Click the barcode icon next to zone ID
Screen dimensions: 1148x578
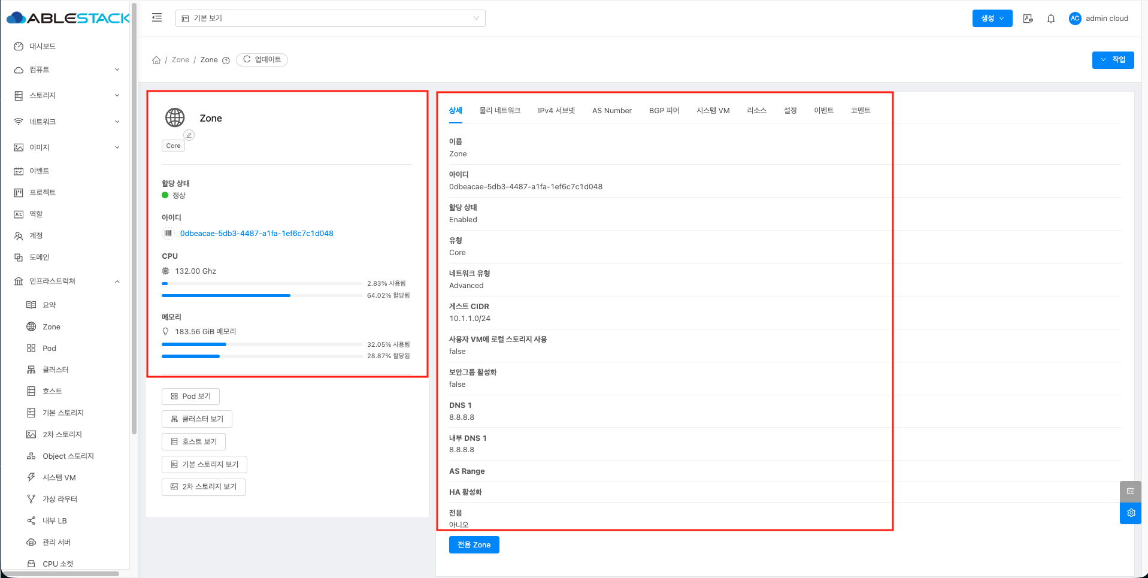pos(168,234)
